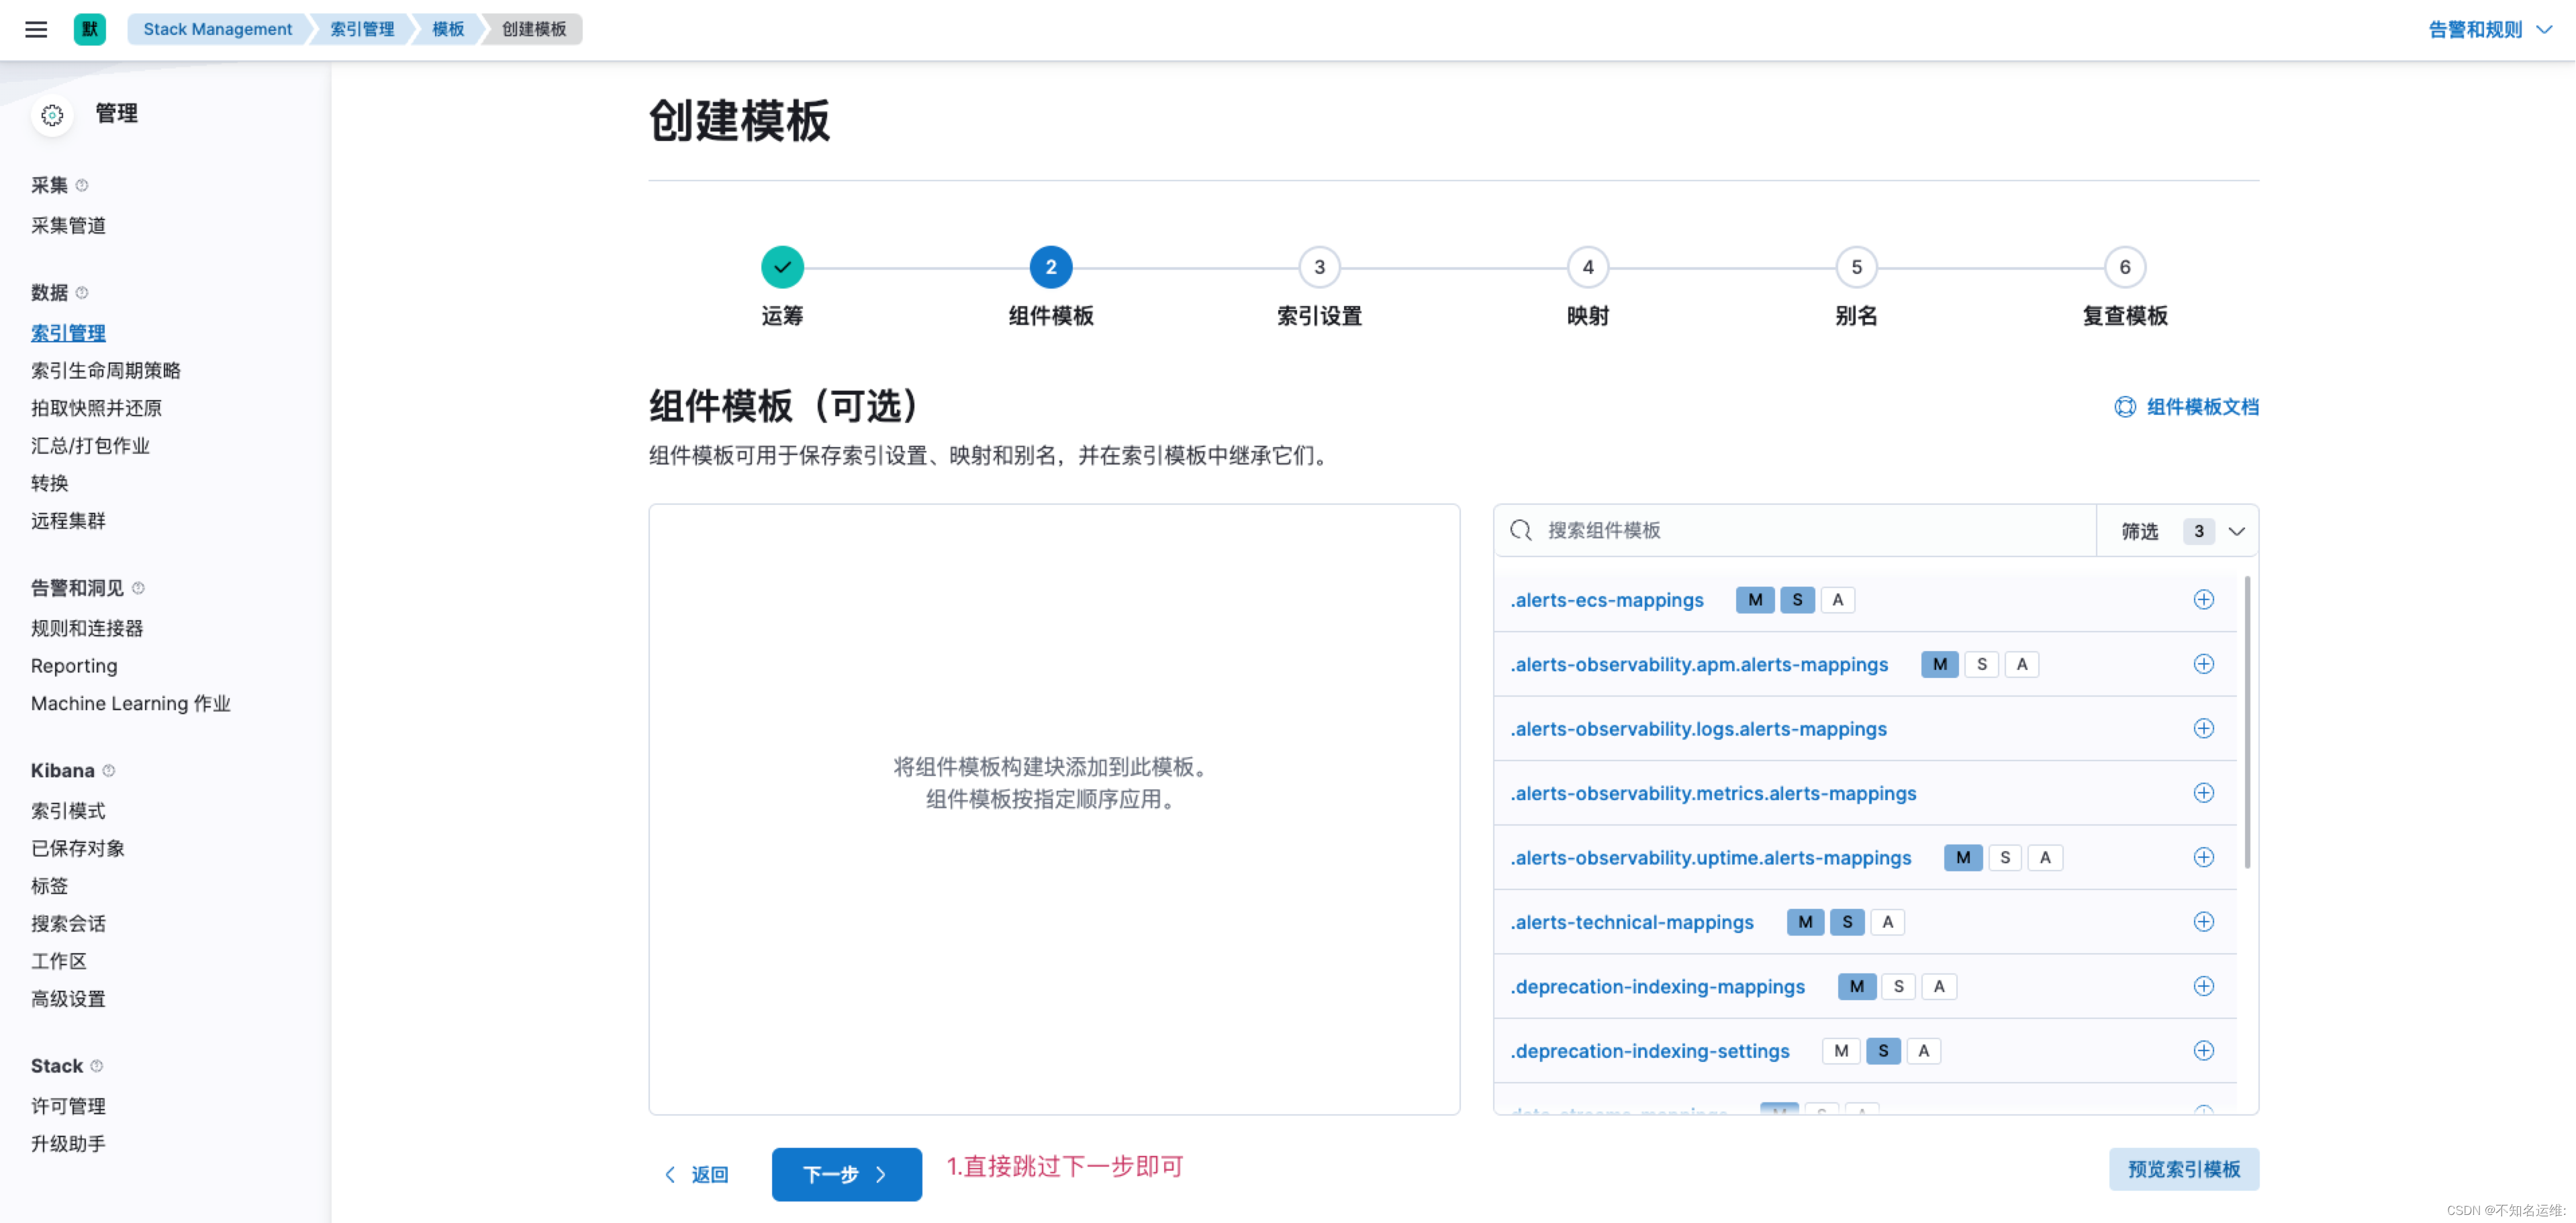Add .deprecation-indexing-settings using plus icon
Screen dimensions: 2576x1223
click(x=2203, y=1051)
